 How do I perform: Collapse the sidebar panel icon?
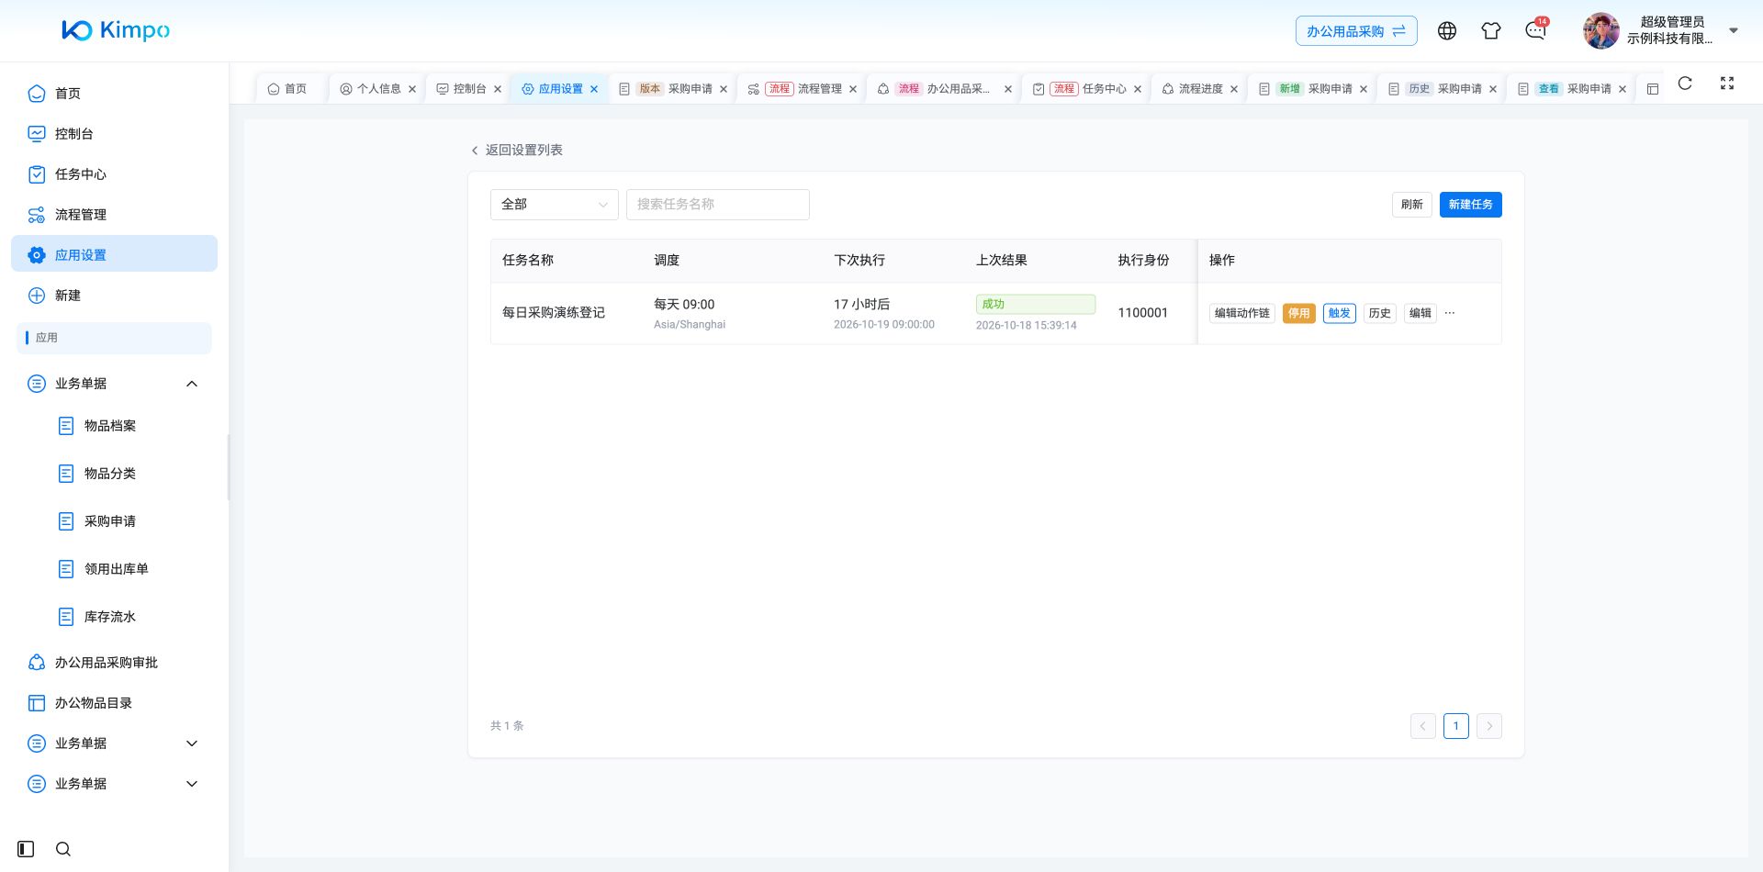click(x=26, y=849)
